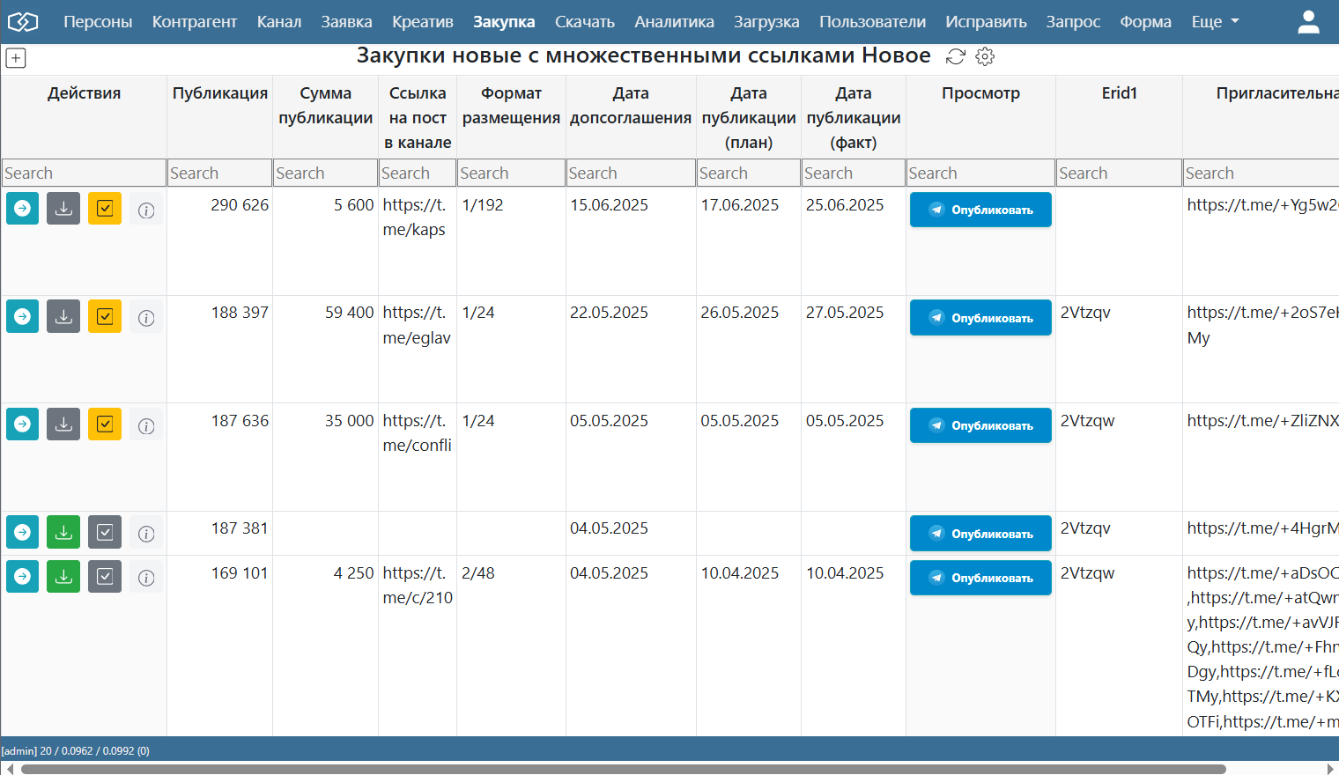Click the logo icon in navbar
The width and height of the screenshot is (1339, 775).
tap(23, 22)
